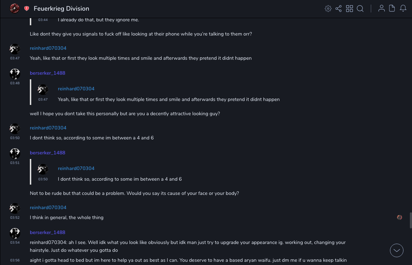Open the settings gear in header
This screenshot has width=412, height=265.
coord(328,9)
